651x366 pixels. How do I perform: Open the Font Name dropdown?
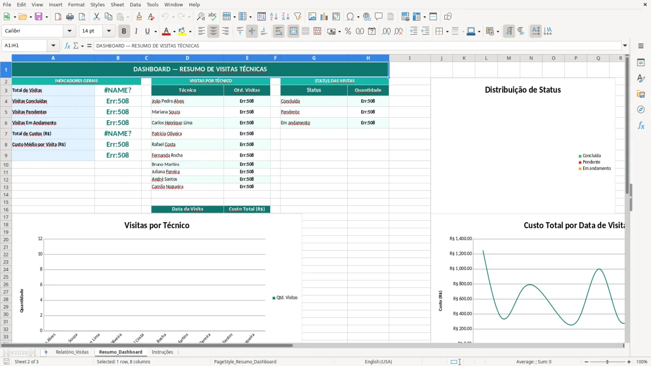69,31
